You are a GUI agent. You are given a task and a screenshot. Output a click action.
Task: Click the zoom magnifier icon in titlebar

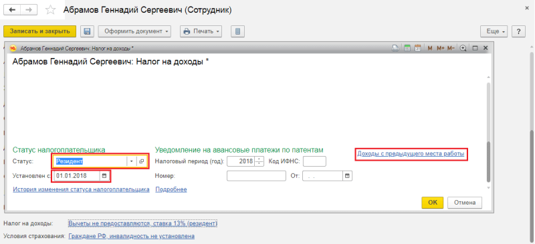coord(463,48)
